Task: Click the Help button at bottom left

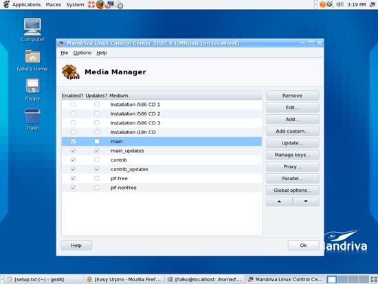Action: coord(76,245)
